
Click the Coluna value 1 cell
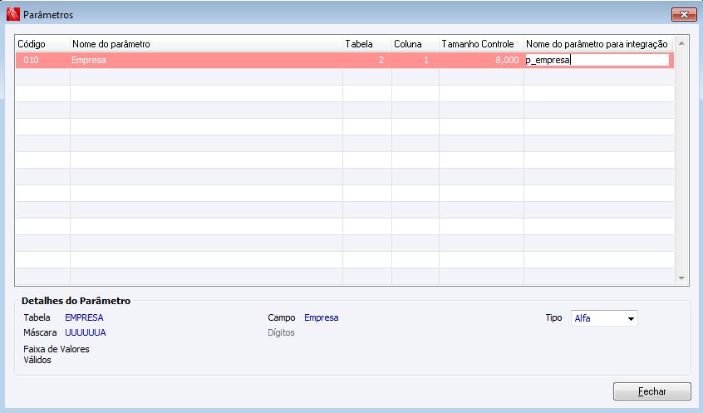click(x=415, y=60)
